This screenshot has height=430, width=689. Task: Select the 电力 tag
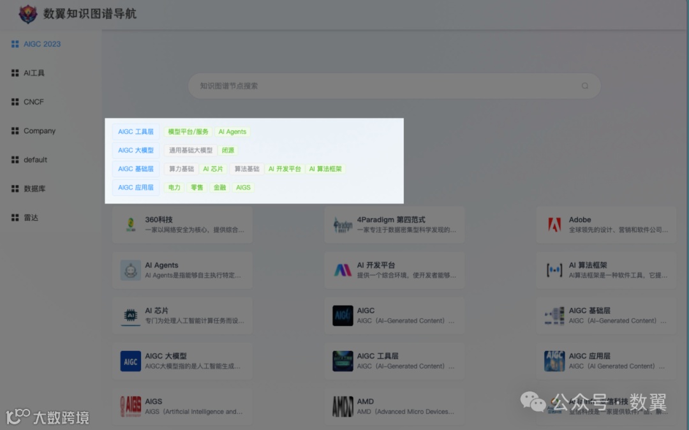tap(174, 188)
